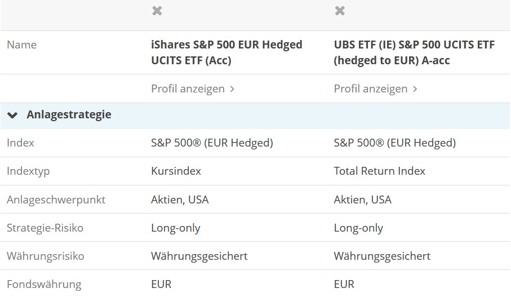Screen dimensions: 511x297
Task: Click UBS column Währungsgesichert value
Action: click(381, 256)
